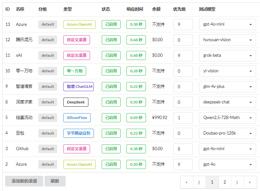Test 硅基流动 via its 0.09 秒 button

click(136, 118)
